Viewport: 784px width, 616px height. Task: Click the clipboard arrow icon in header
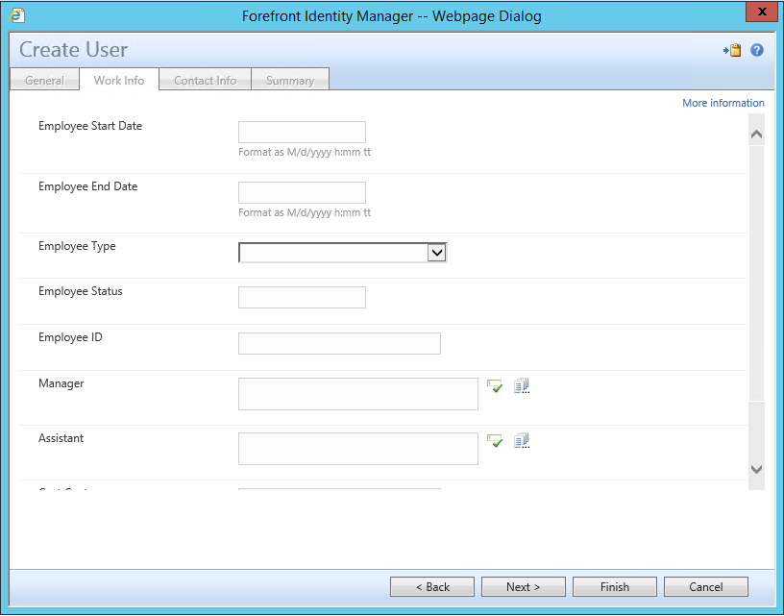732,50
